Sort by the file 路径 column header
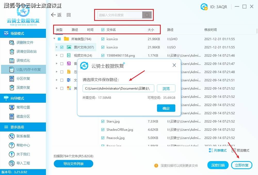258x175 pixels. (x=170, y=30)
